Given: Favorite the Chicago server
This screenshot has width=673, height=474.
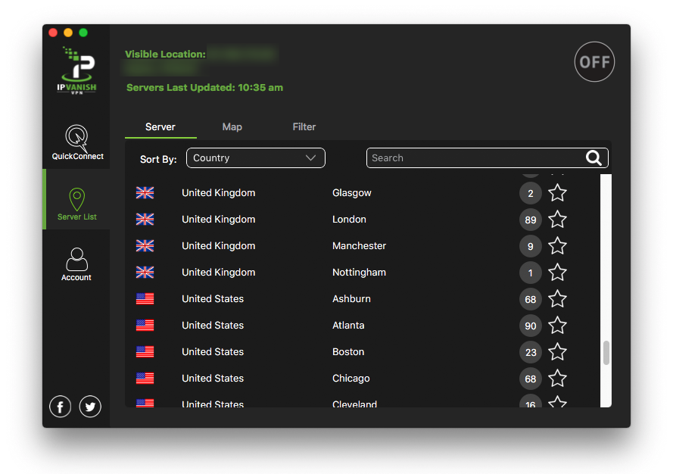Looking at the screenshot, I should pos(557,379).
